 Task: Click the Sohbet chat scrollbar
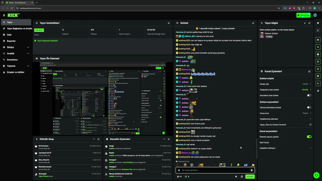pos(257,148)
